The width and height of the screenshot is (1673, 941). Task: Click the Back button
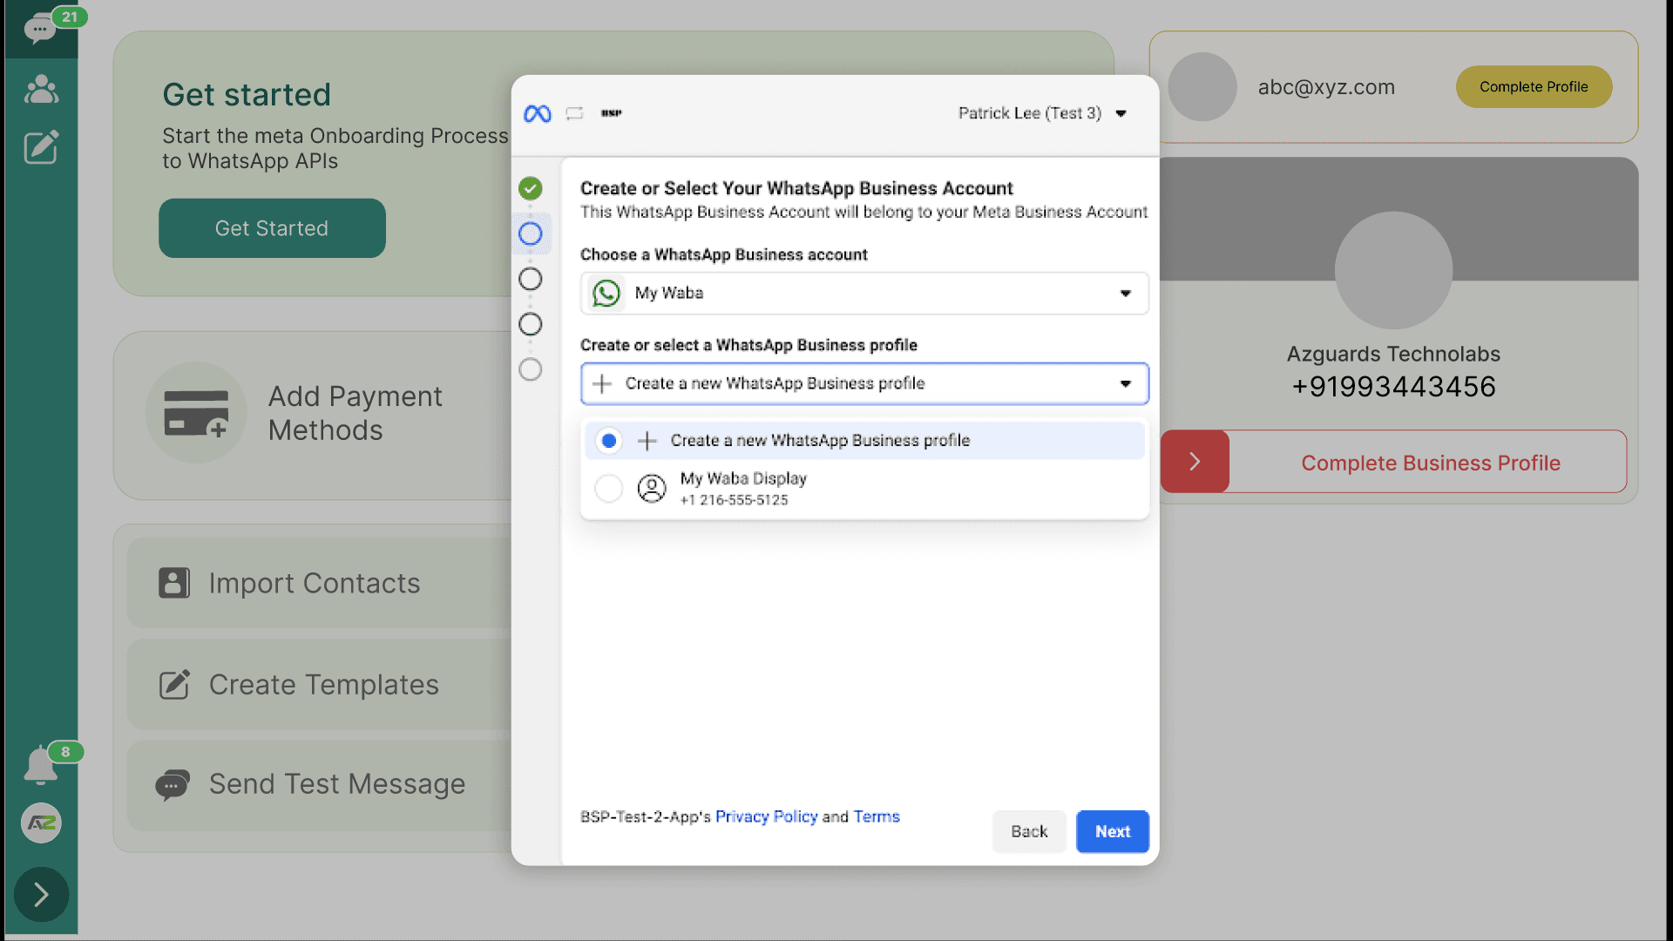(1029, 831)
